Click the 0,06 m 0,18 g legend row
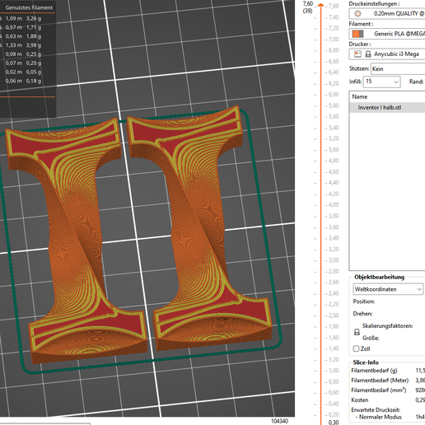Screen dimensions: 425x425 tap(23, 81)
